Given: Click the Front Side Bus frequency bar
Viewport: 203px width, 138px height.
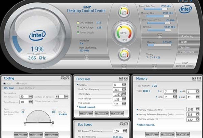Looking at the screenshot, I should tap(156, 9).
